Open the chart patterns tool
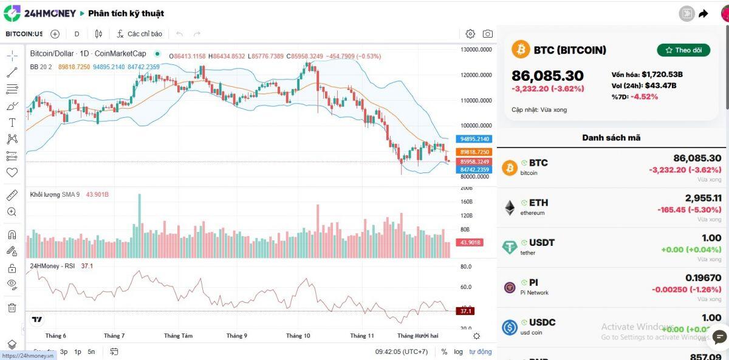Screen dimensions: 729x360 coord(12,139)
